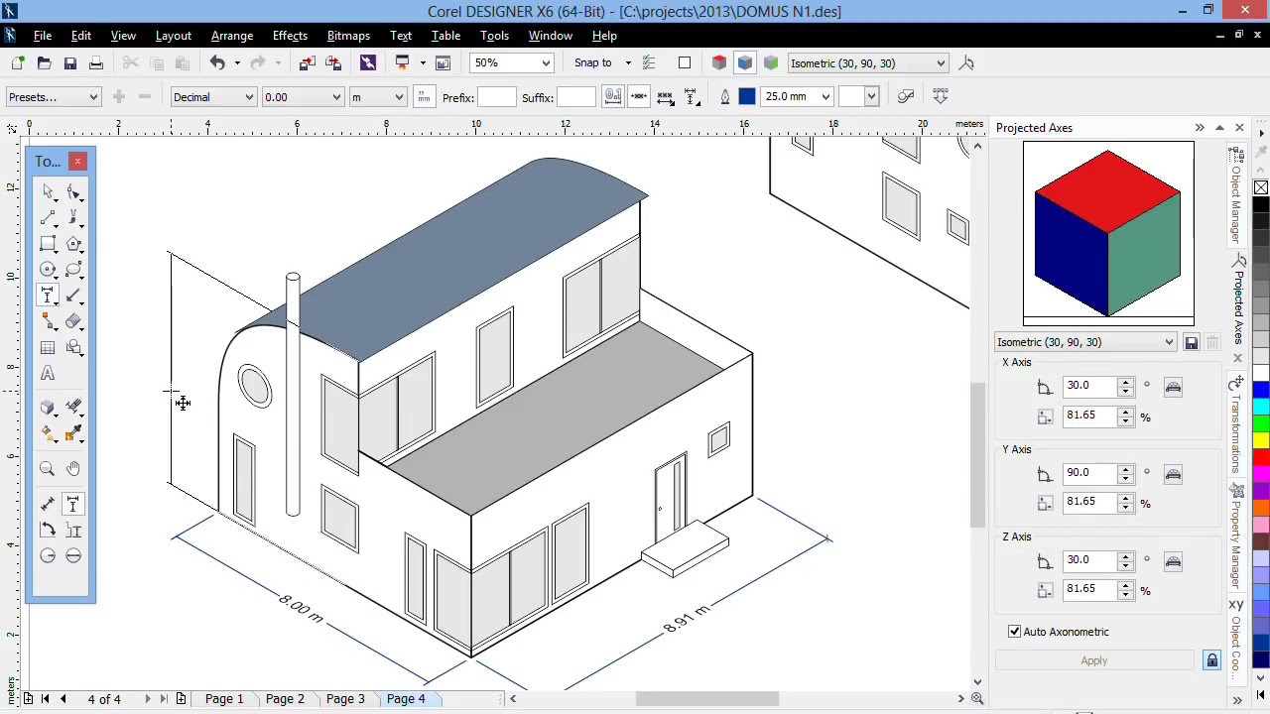Click the blue outline color swatch
This screenshot has width=1270, height=714.
tap(747, 97)
